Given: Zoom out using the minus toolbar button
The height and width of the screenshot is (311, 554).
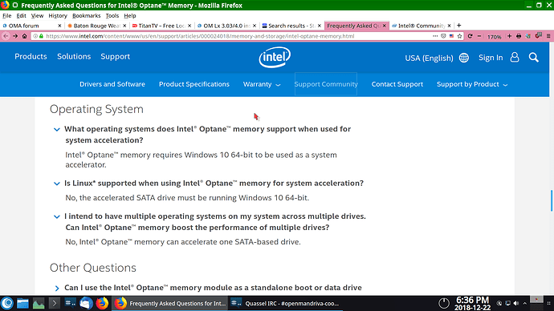Looking at the screenshot, I should pos(479,36).
